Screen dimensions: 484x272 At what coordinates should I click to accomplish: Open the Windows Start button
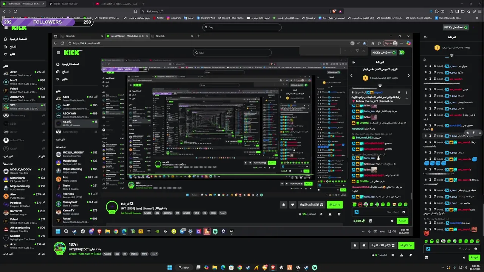tap(170, 267)
